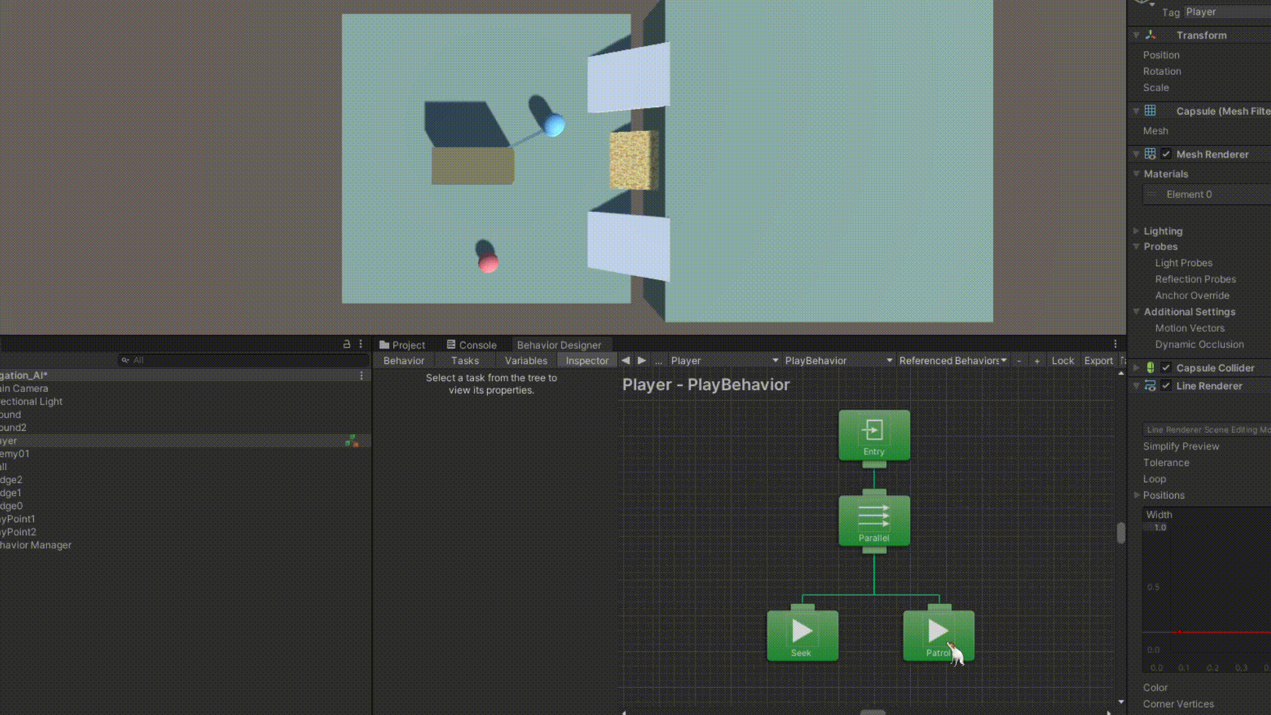This screenshot has height=715, width=1271.
Task: Click the Lock button in Behavior Designer
Action: click(x=1062, y=361)
